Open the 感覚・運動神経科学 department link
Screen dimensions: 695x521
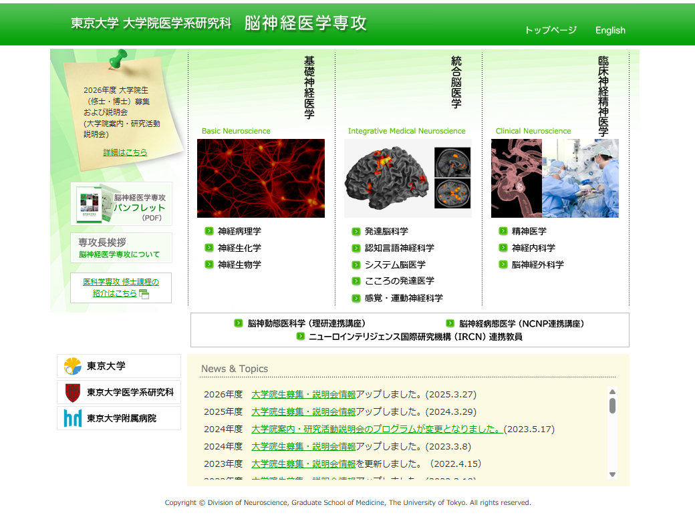point(404,298)
